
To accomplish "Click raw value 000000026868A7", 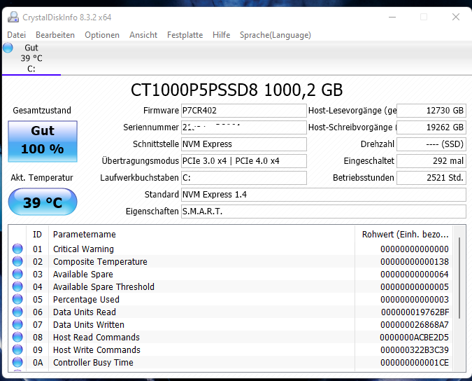I will [x=415, y=325].
